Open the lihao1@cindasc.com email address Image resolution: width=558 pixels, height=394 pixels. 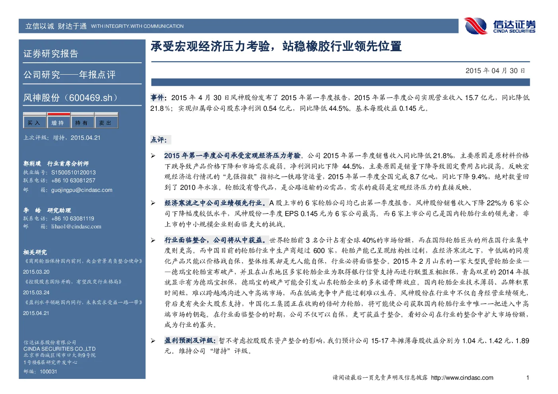click(76, 227)
